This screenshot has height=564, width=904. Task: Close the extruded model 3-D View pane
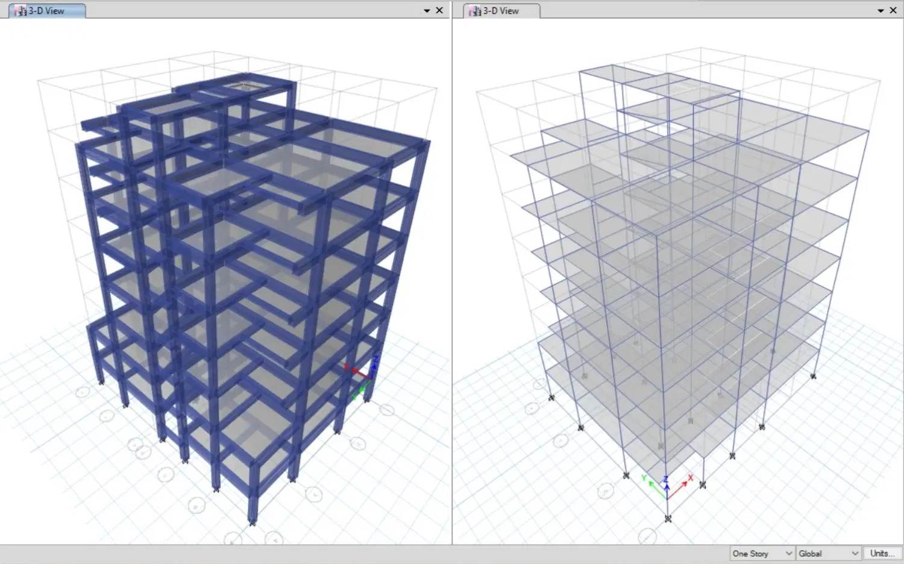pos(439,10)
